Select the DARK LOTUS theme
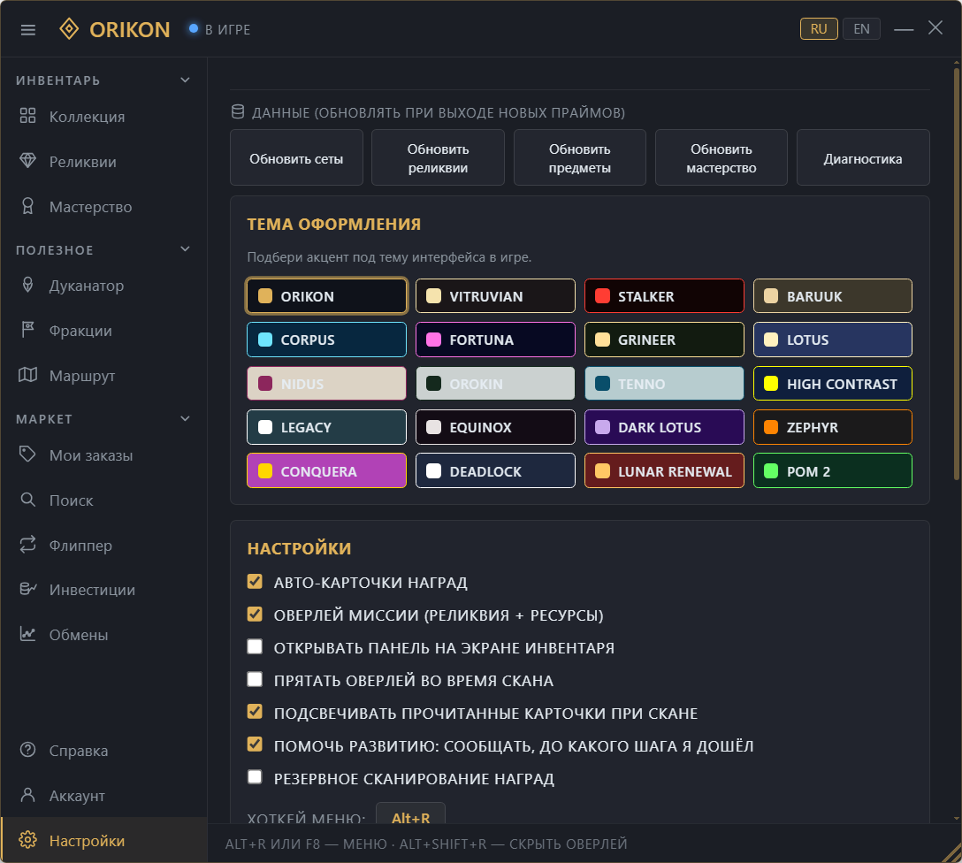 664,427
